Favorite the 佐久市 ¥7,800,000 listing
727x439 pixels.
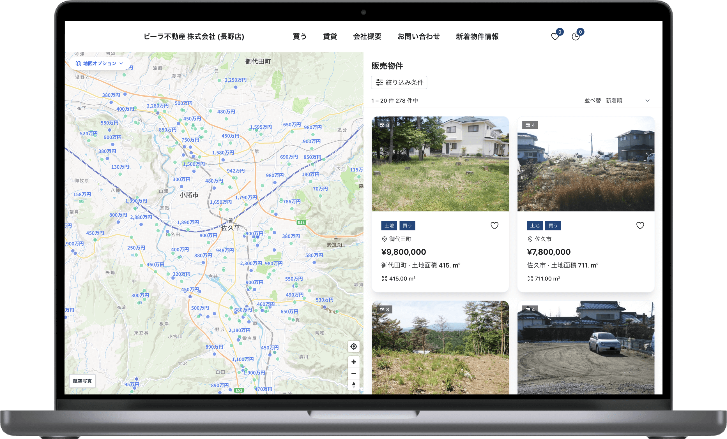point(640,226)
